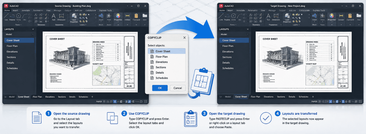Open the Groups panel in Target Drawing ribbon

coord(341,17)
